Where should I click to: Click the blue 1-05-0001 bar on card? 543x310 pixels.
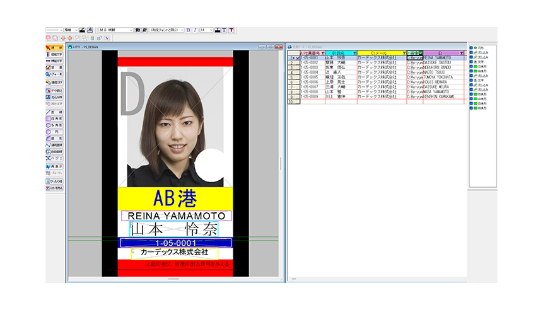tap(176, 243)
